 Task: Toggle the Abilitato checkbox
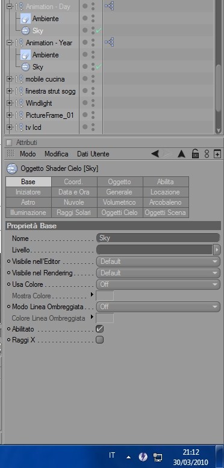tap(99, 329)
